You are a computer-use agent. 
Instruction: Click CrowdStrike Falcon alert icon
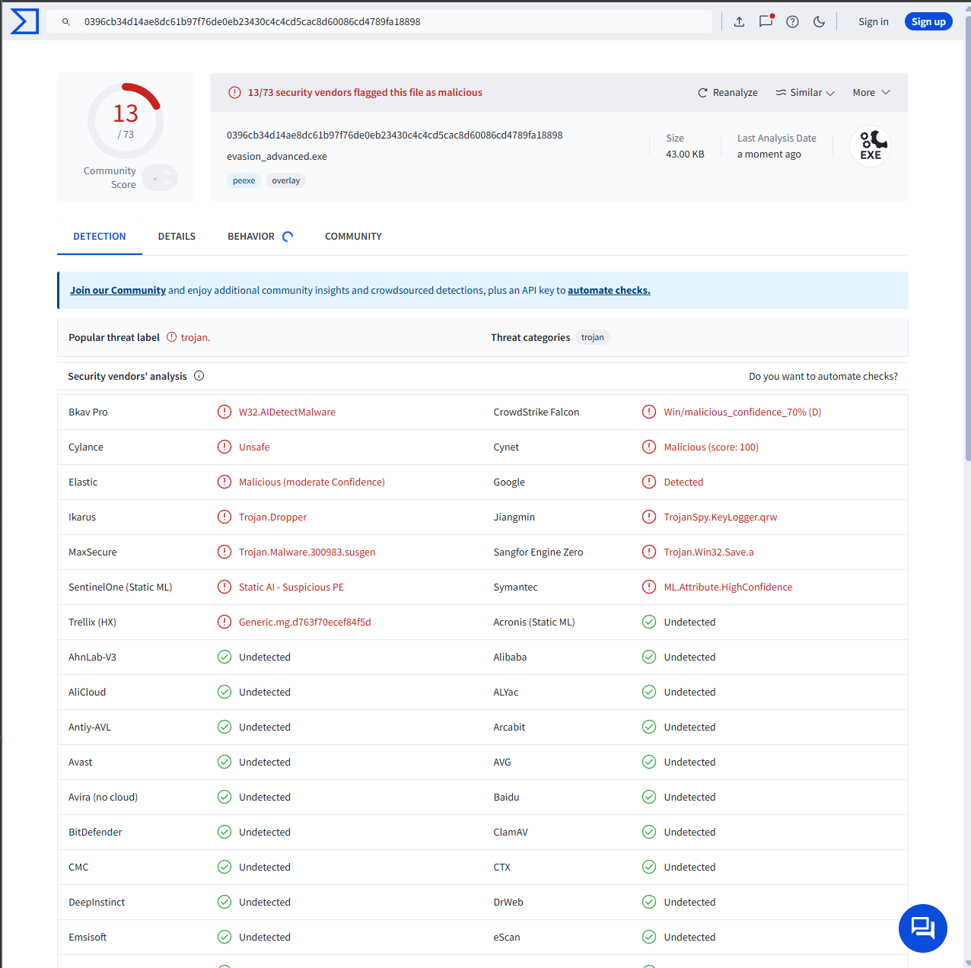pos(649,412)
